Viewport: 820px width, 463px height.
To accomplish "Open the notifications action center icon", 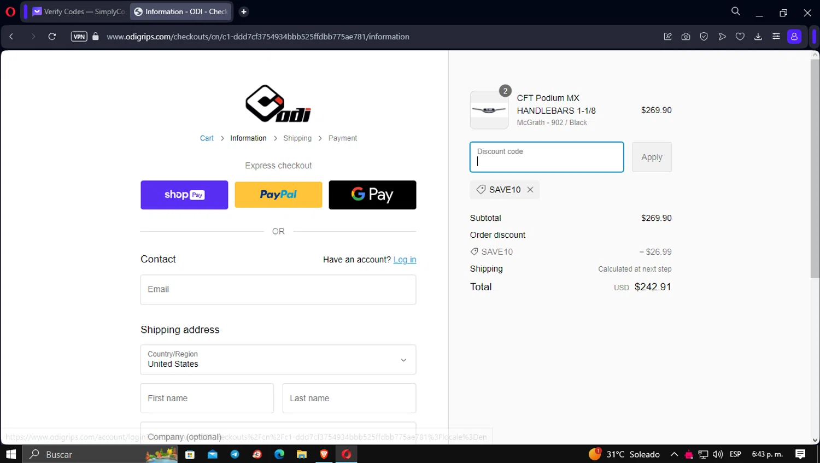I will coord(800,454).
